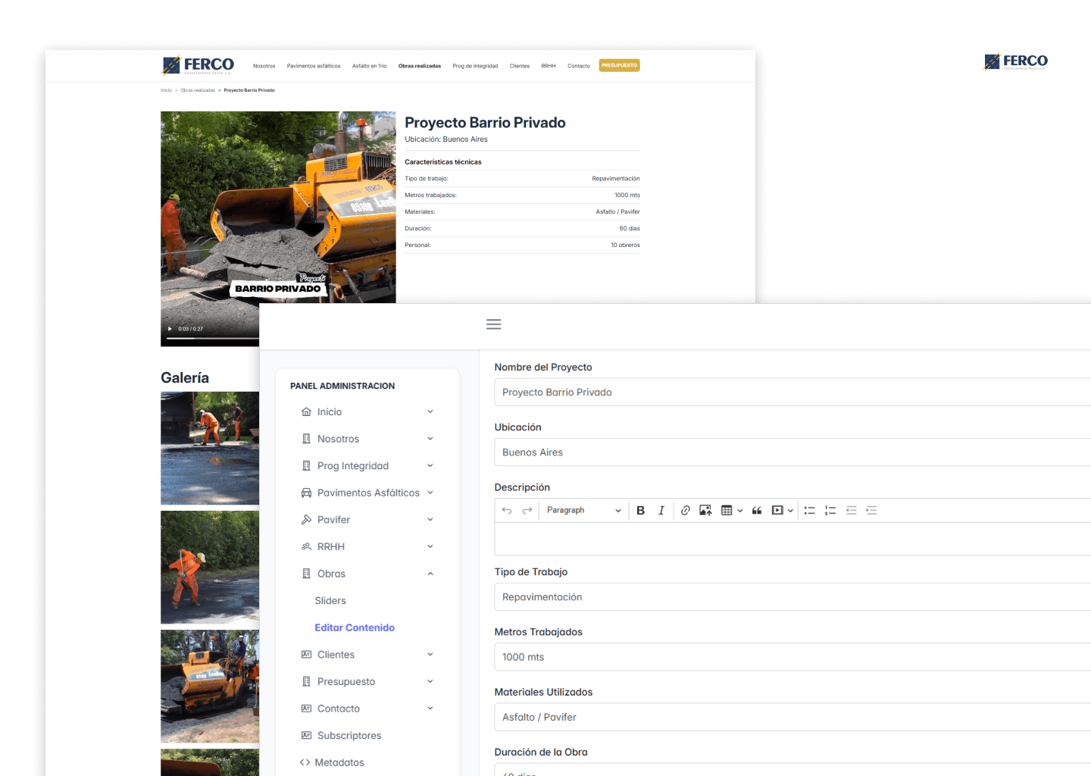This screenshot has width=1091, height=776.
Task: Open the media options dropdown arrow
Action: 790,511
